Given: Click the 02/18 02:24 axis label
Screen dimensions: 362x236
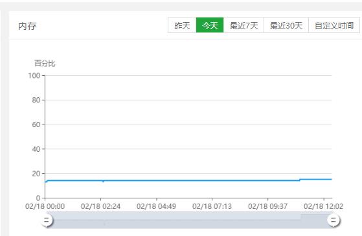Looking at the screenshot, I should pos(100,206).
